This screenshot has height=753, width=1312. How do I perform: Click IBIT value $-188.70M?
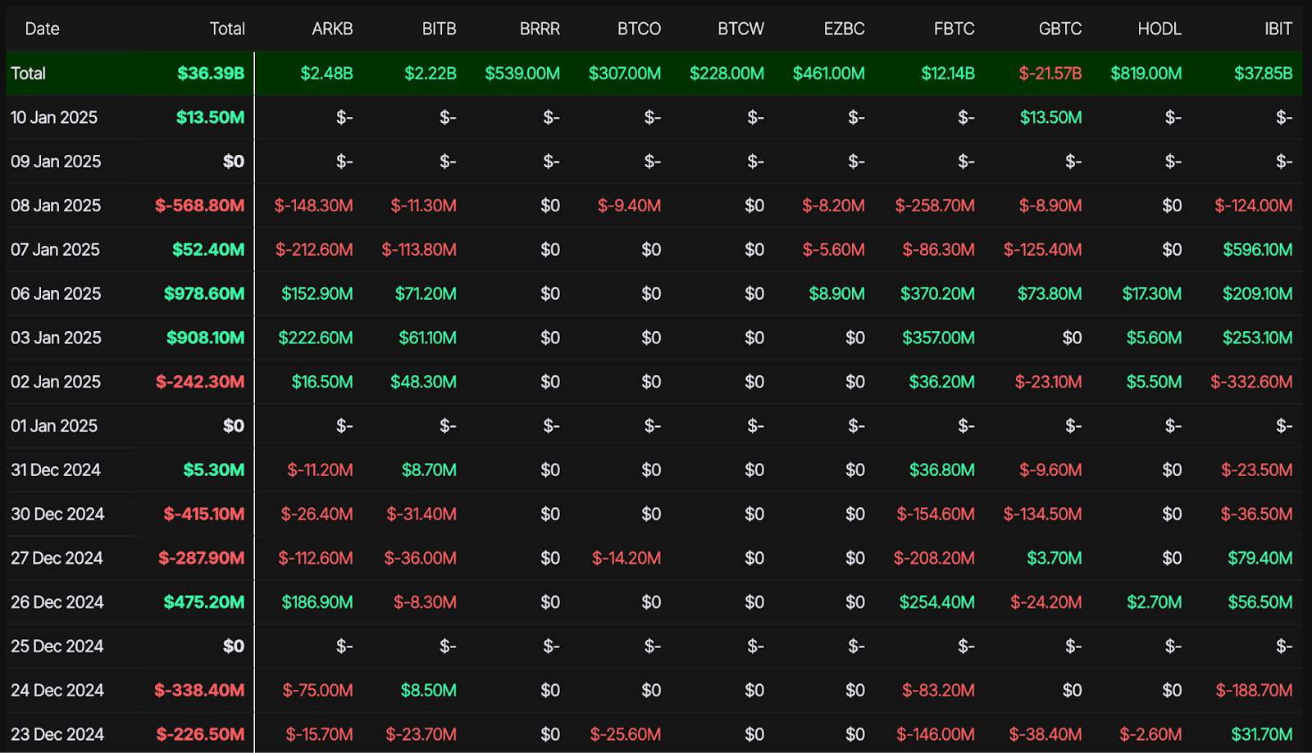1254,691
